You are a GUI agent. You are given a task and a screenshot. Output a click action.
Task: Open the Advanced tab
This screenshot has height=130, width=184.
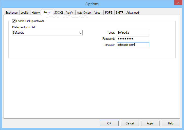click(x=133, y=13)
